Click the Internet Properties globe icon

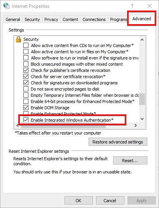point(6,6)
